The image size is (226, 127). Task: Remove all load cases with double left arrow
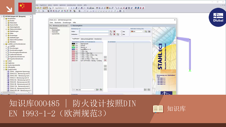point(105,69)
